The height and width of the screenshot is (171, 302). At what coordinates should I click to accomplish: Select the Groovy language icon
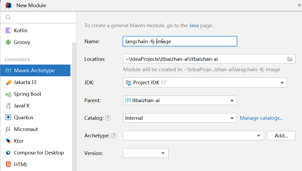point(8,42)
